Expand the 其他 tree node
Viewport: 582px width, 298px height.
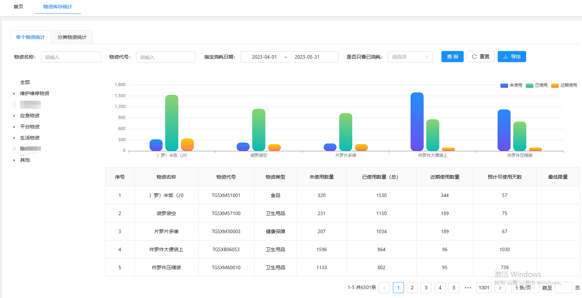coord(14,160)
